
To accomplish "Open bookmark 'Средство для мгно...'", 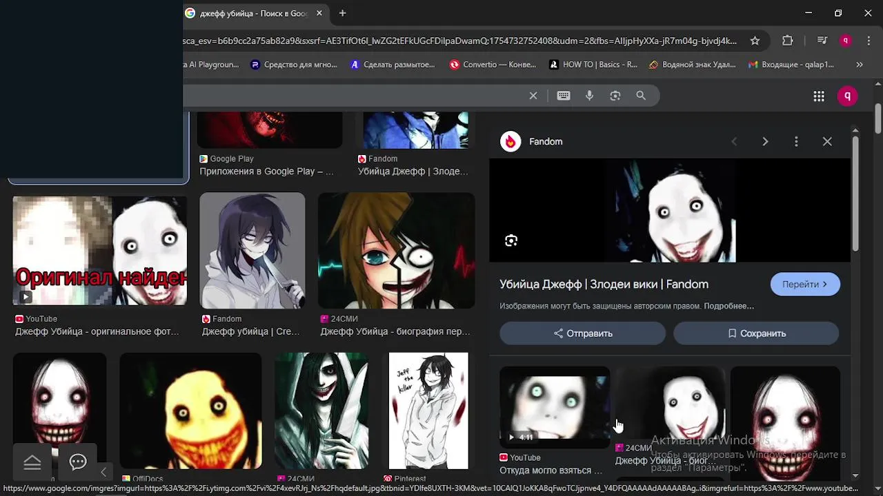I will click(294, 65).
